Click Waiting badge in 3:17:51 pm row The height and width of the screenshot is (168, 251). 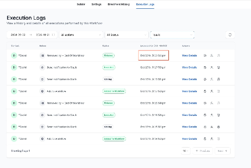click(108, 79)
